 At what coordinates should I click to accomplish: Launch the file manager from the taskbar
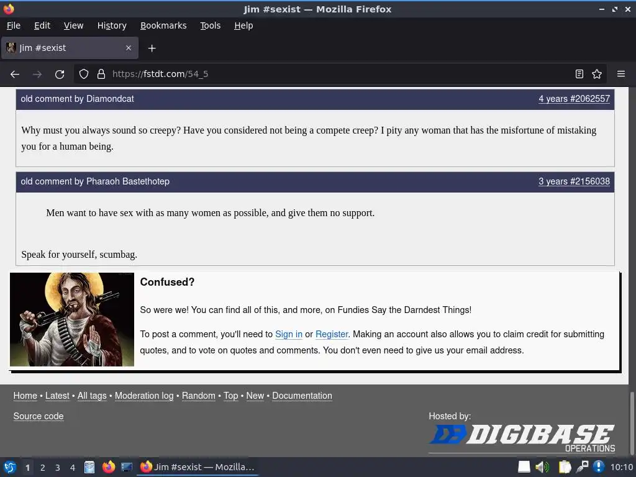tap(89, 467)
